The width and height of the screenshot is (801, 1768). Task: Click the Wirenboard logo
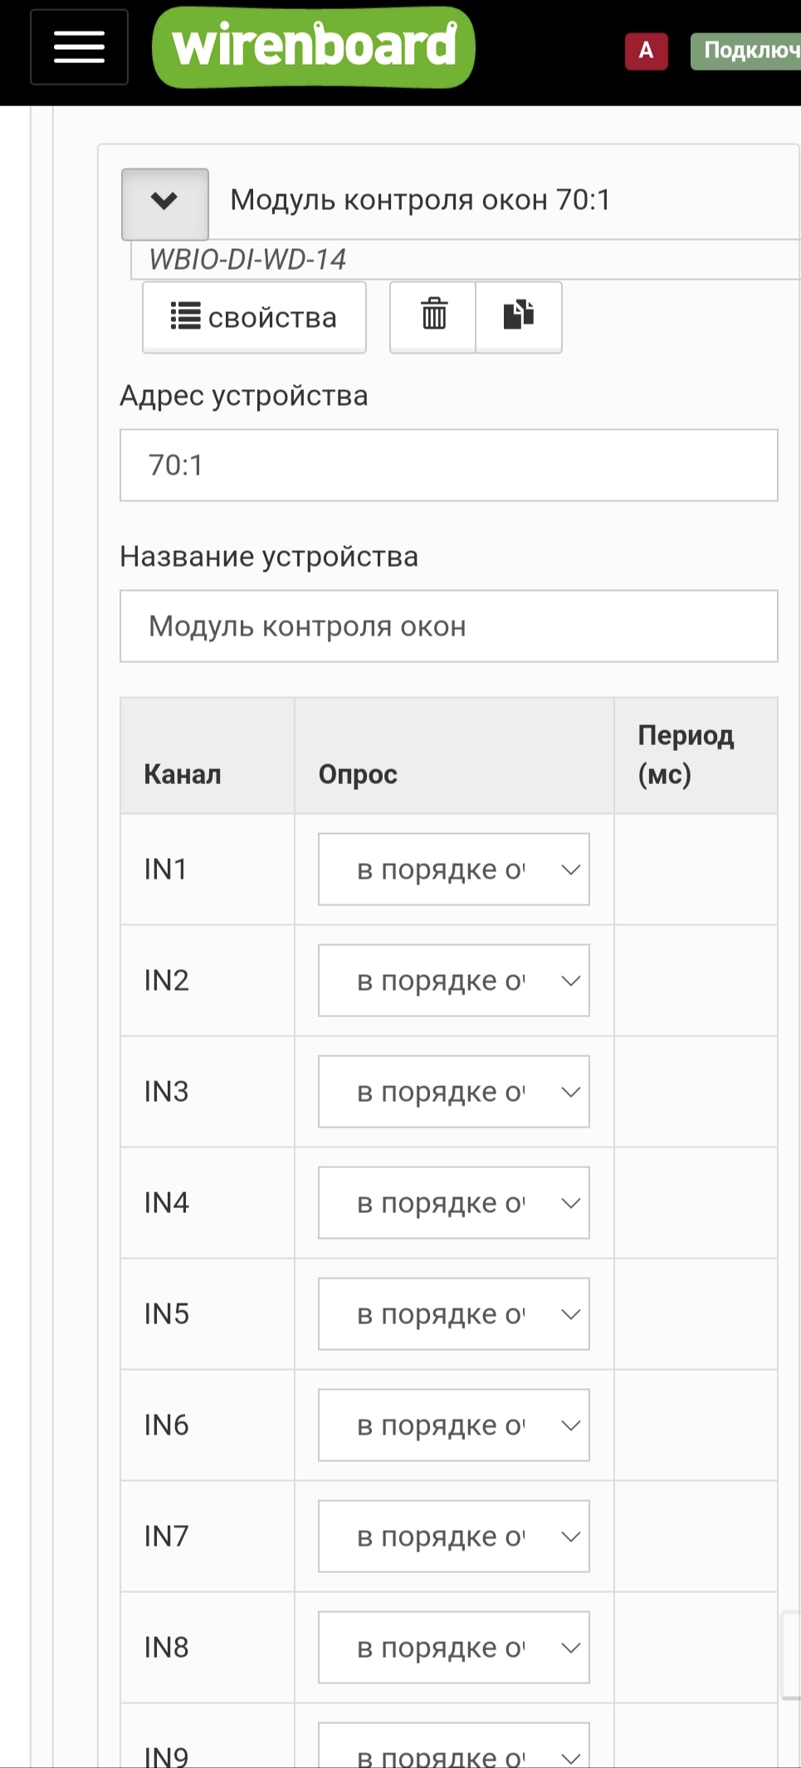[x=314, y=46]
